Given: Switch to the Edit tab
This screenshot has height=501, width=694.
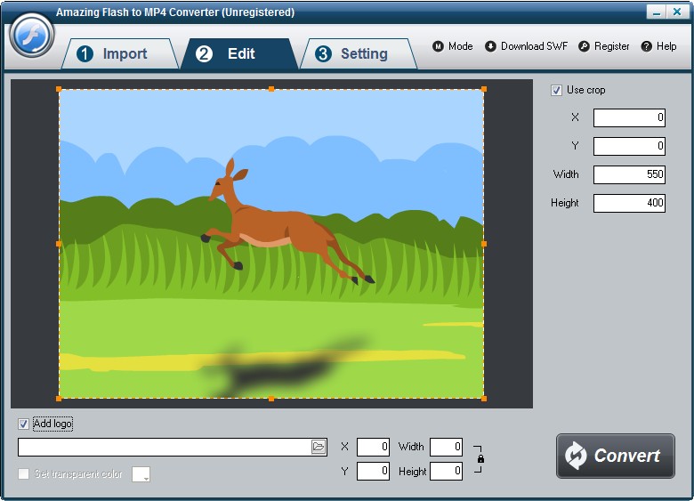Looking at the screenshot, I should pos(239,53).
